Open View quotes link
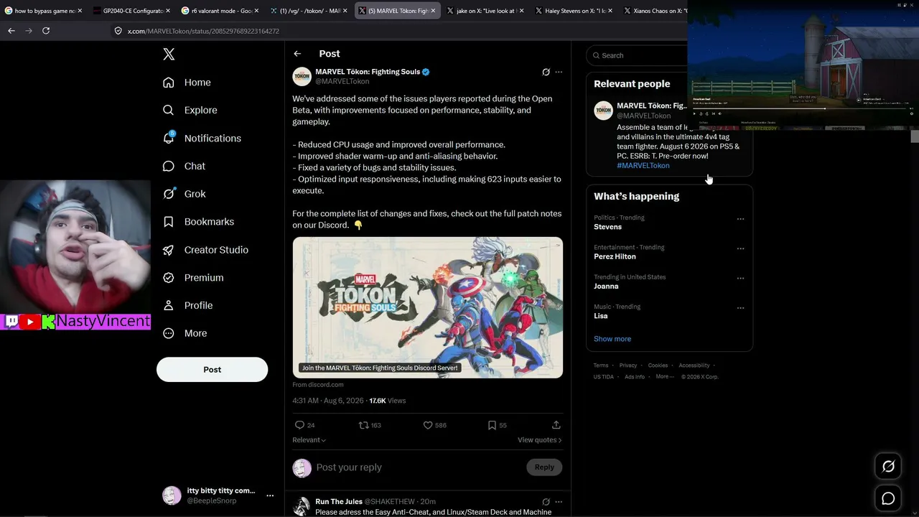The height and width of the screenshot is (517, 919). [539, 440]
